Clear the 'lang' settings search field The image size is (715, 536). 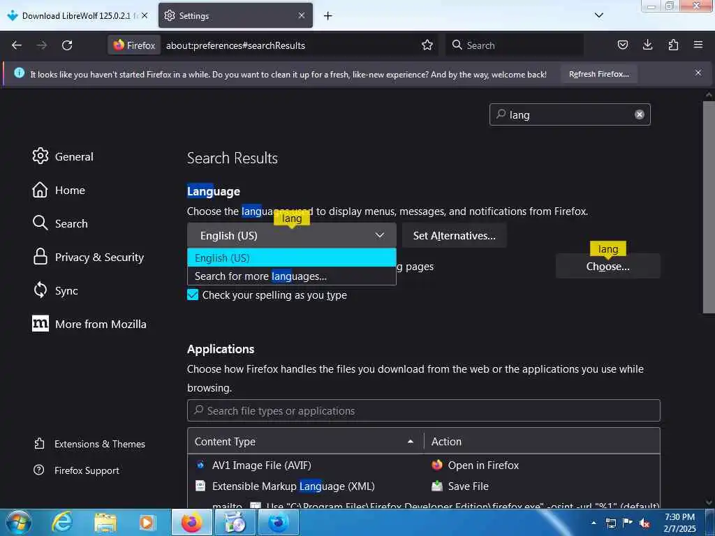(x=640, y=114)
